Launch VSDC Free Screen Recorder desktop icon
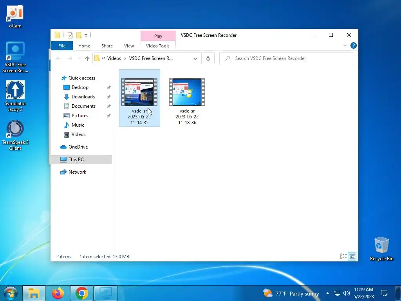Screen dimensions: 401x301 15,57
